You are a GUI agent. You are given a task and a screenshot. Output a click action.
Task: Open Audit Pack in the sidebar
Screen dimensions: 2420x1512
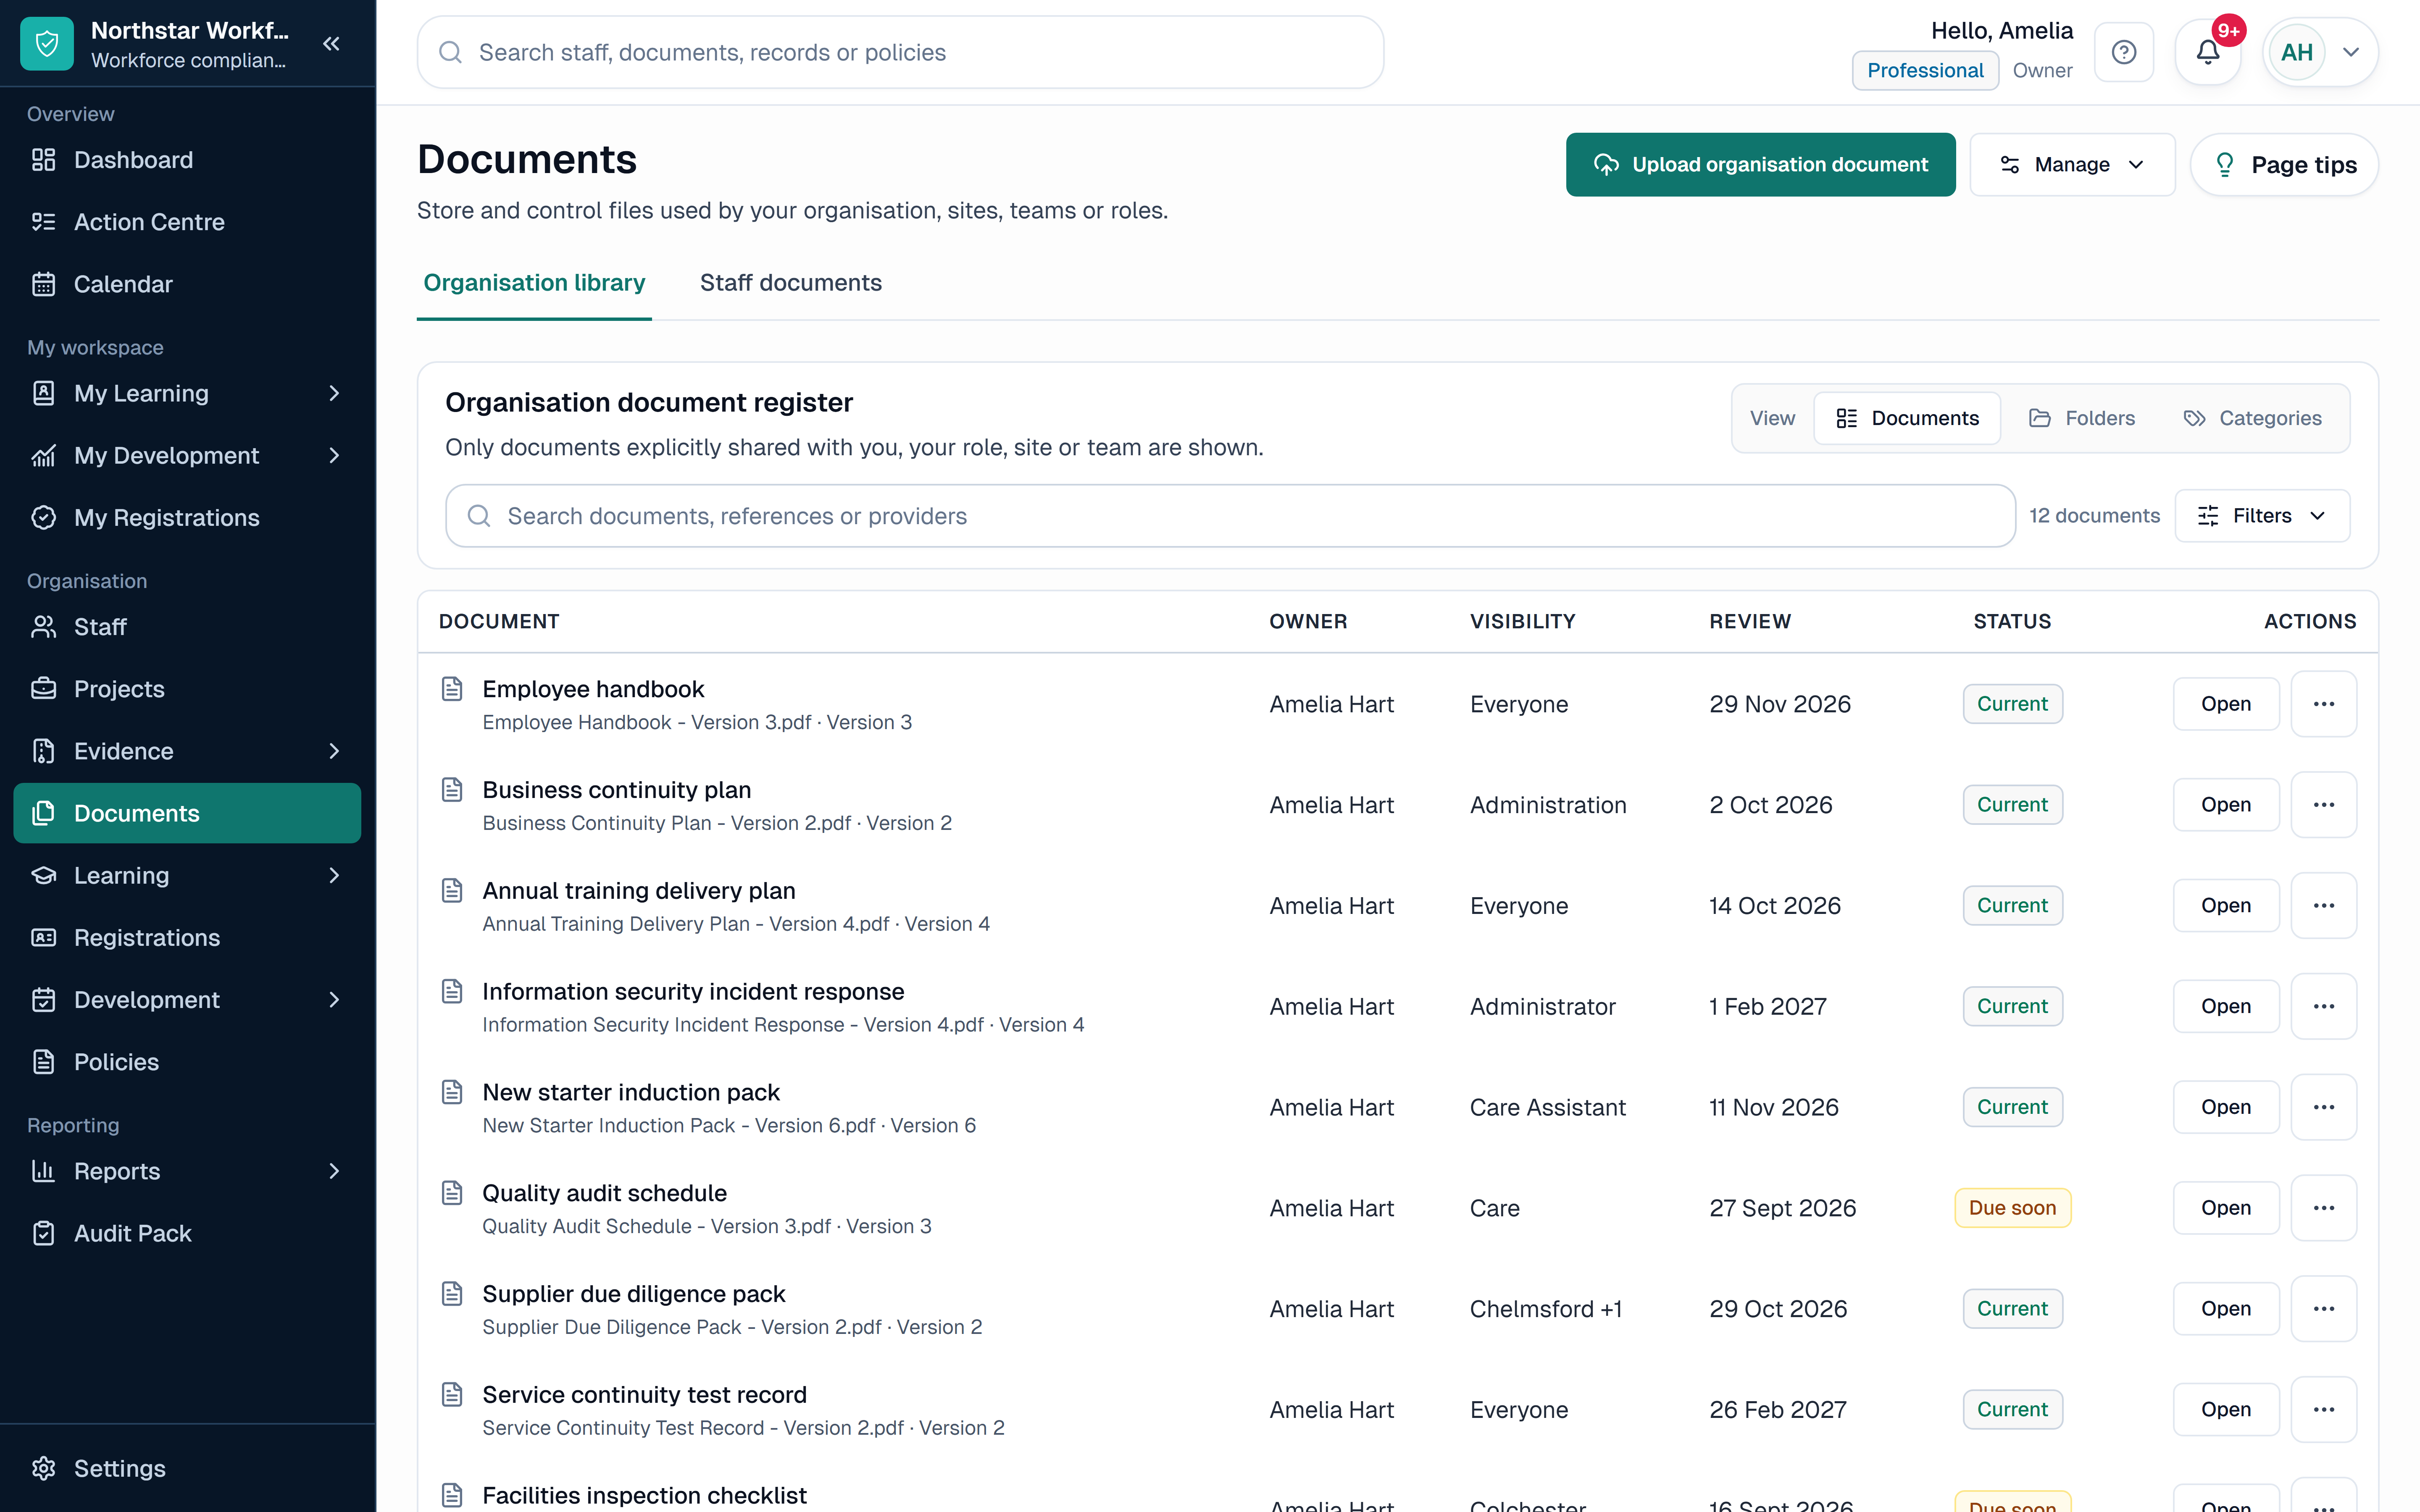point(187,1233)
